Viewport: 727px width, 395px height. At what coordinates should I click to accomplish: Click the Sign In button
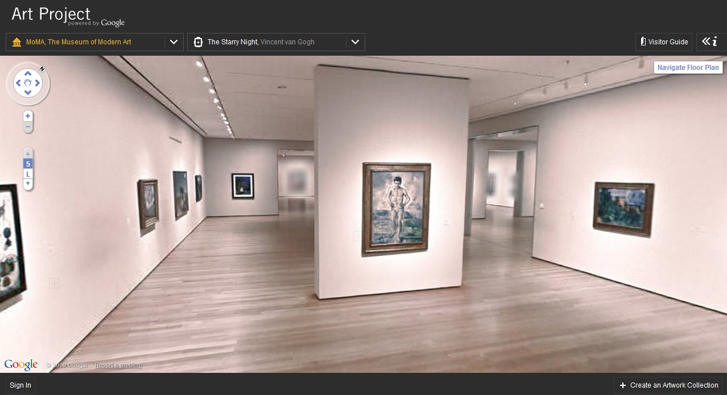(x=20, y=385)
